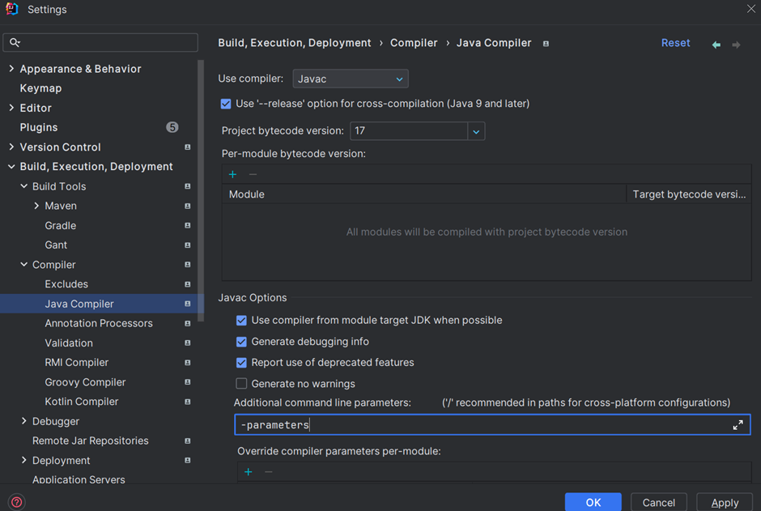Screen dimensions: 761x511
Task: Click project icon beside Gant
Action: [187, 245]
